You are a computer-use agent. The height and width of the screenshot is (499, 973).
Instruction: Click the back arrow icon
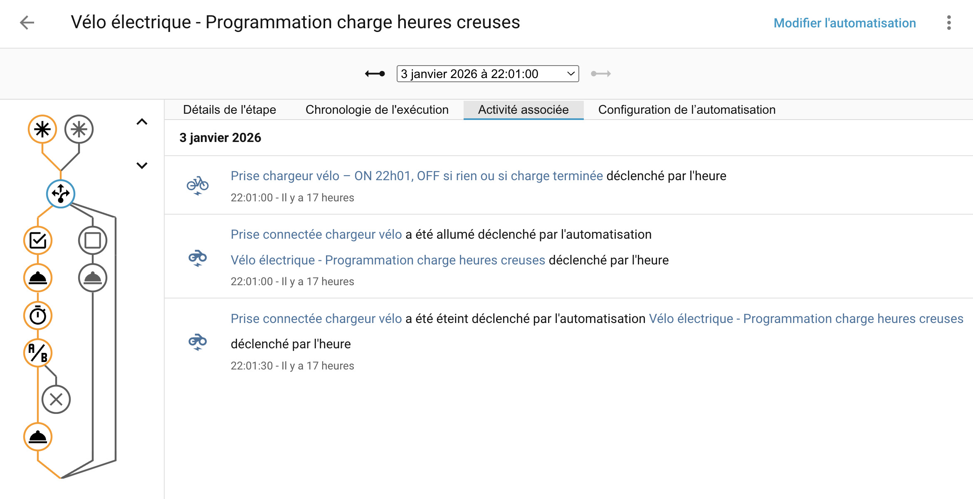click(27, 22)
